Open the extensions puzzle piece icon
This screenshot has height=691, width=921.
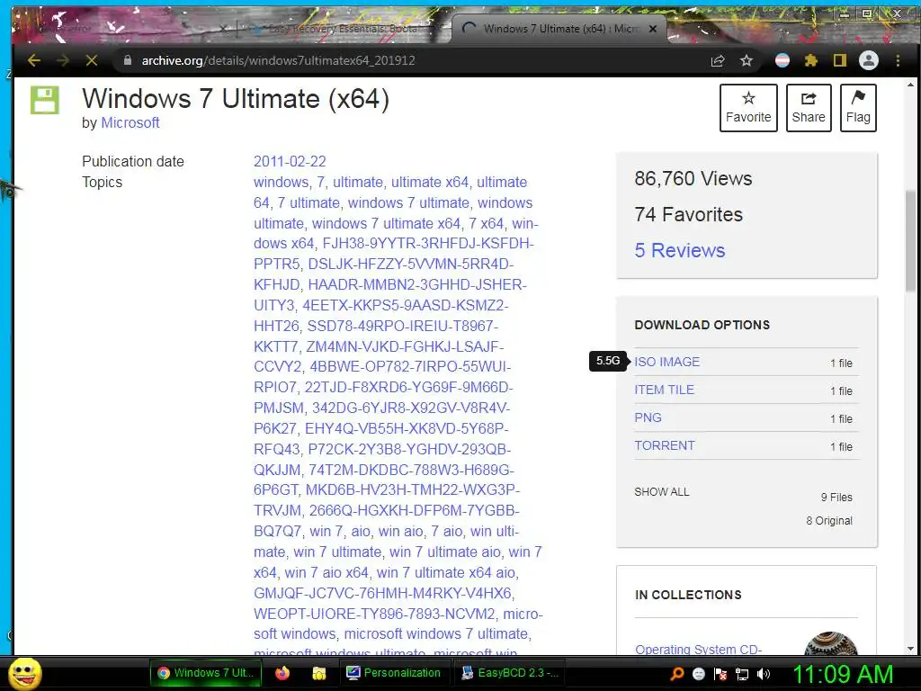tap(811, 60)
